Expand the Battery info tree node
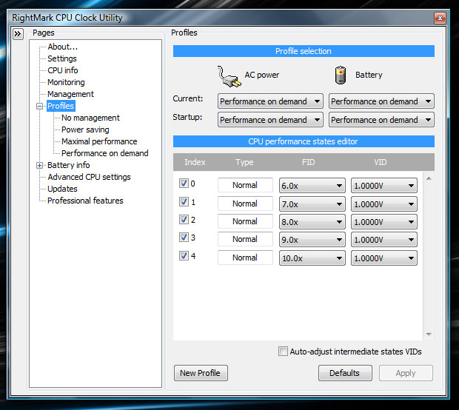The height and width of the screenshot is (410, 459). coord(39,165)
